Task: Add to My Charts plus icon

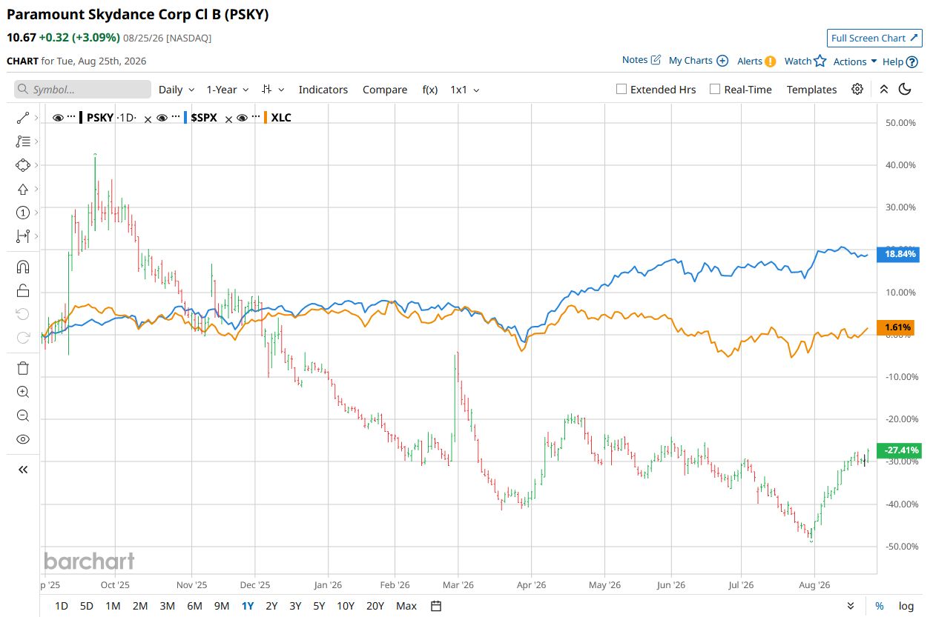Action: click(x=722, y=61)
